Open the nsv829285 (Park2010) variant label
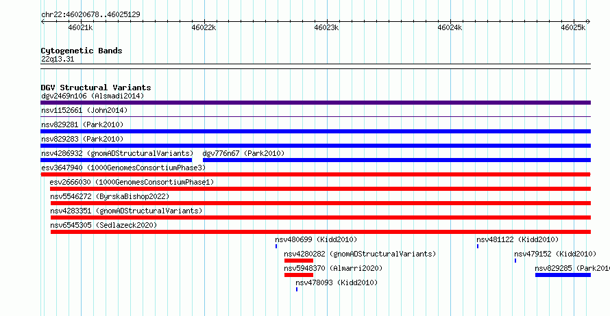This screenshot has width=610, height=316. point(572,268)
